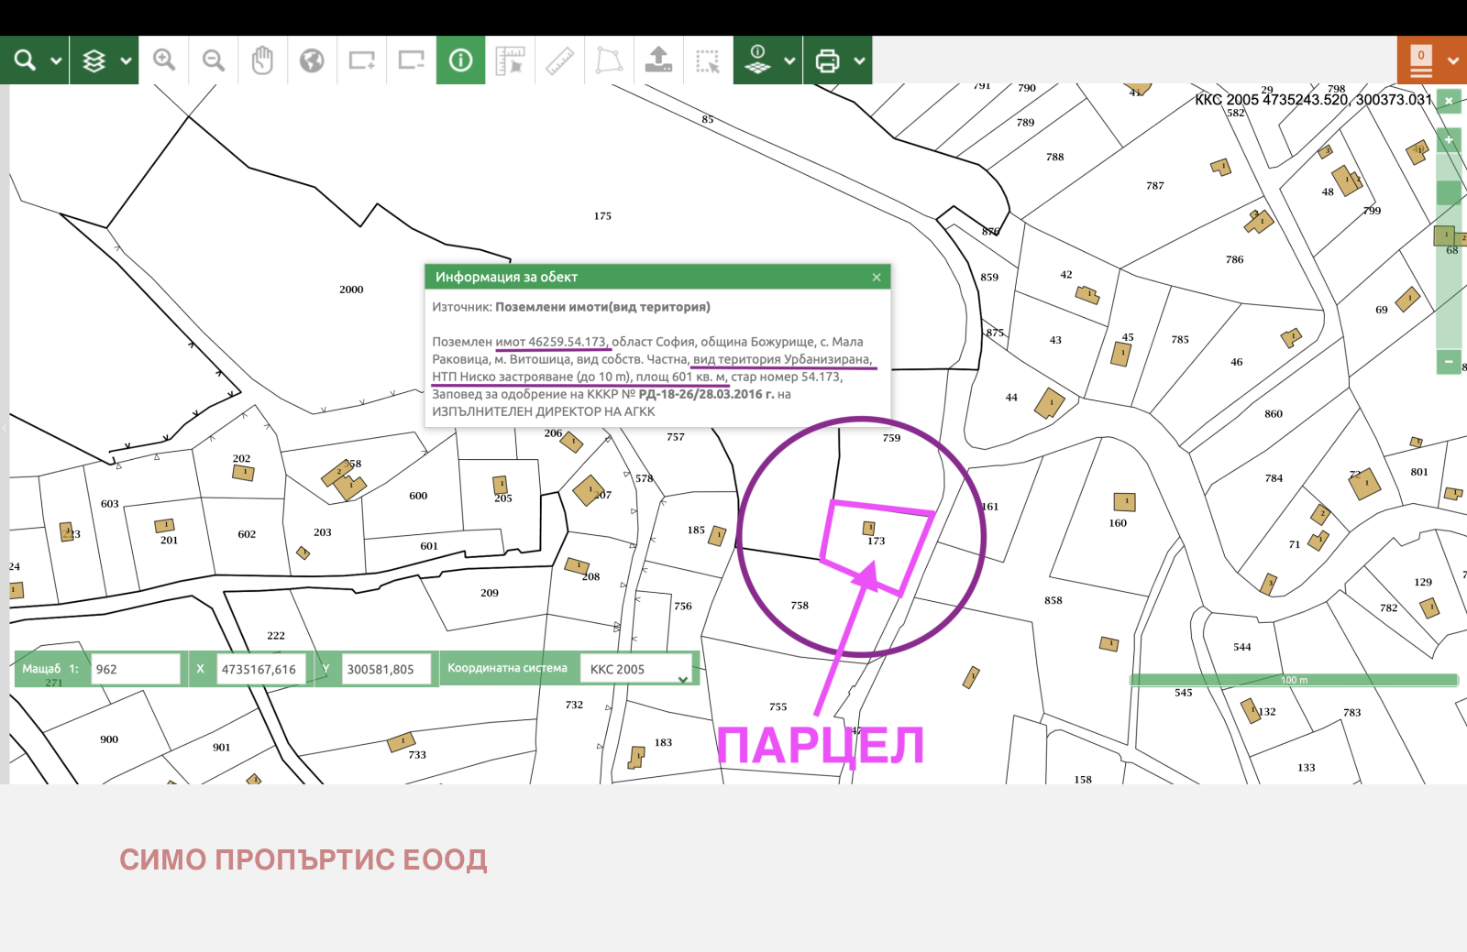
Task: Click the globe full-extent icon
Action: pyautogui.click(x=312, y=60)
